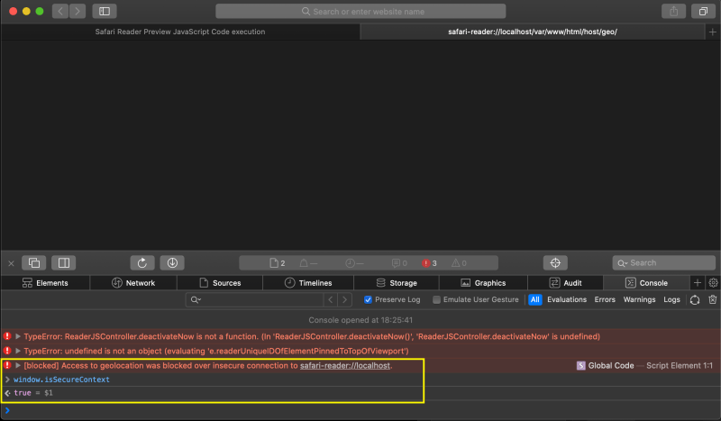
Task: Uncheck the Preserve Log checkbox
Action: click(x=368, y=299)
